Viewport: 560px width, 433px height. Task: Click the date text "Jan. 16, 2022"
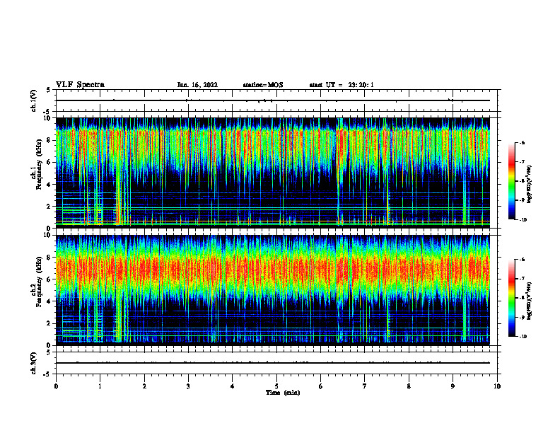(197, 85)
